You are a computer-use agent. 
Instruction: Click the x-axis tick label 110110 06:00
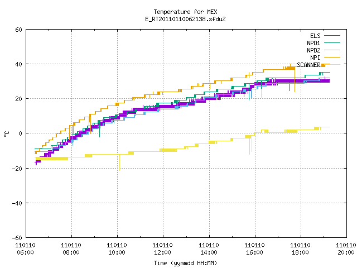[x=26, y=249]
